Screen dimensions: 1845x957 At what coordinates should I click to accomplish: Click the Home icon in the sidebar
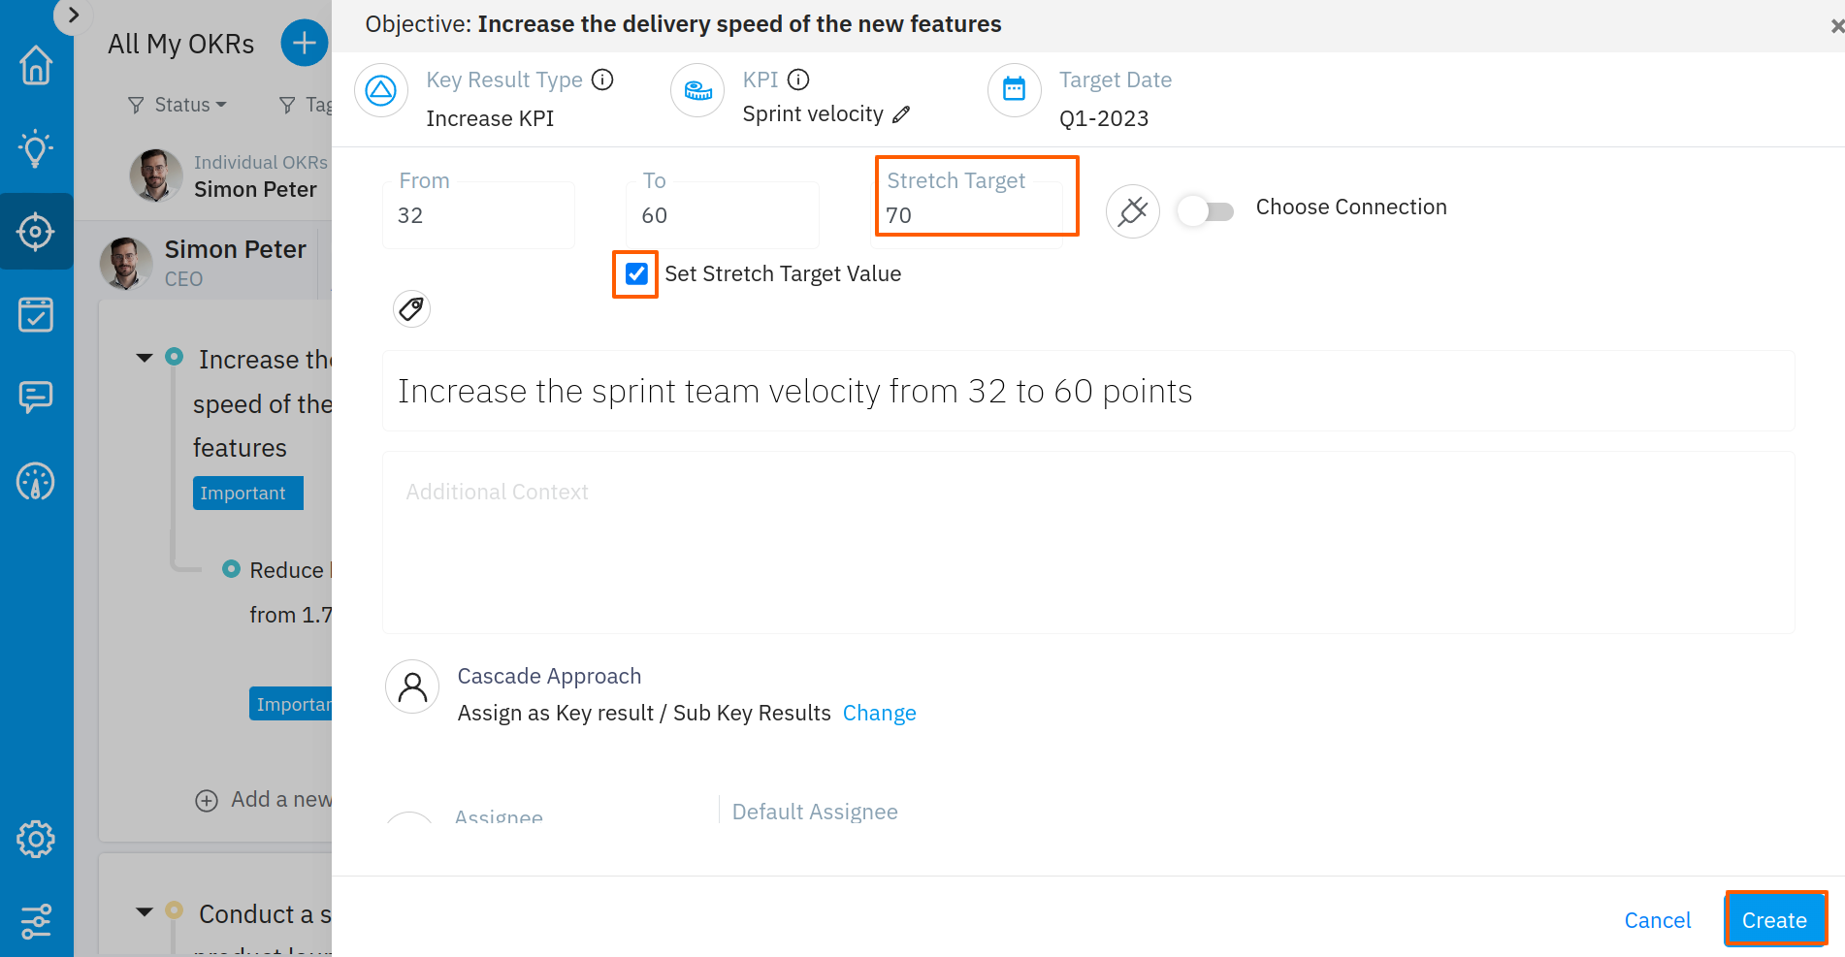(x=36, y=65)
